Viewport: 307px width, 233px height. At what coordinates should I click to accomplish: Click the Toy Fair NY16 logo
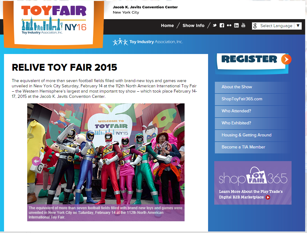[54, 20]
